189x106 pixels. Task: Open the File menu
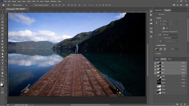tap(5, 1)
